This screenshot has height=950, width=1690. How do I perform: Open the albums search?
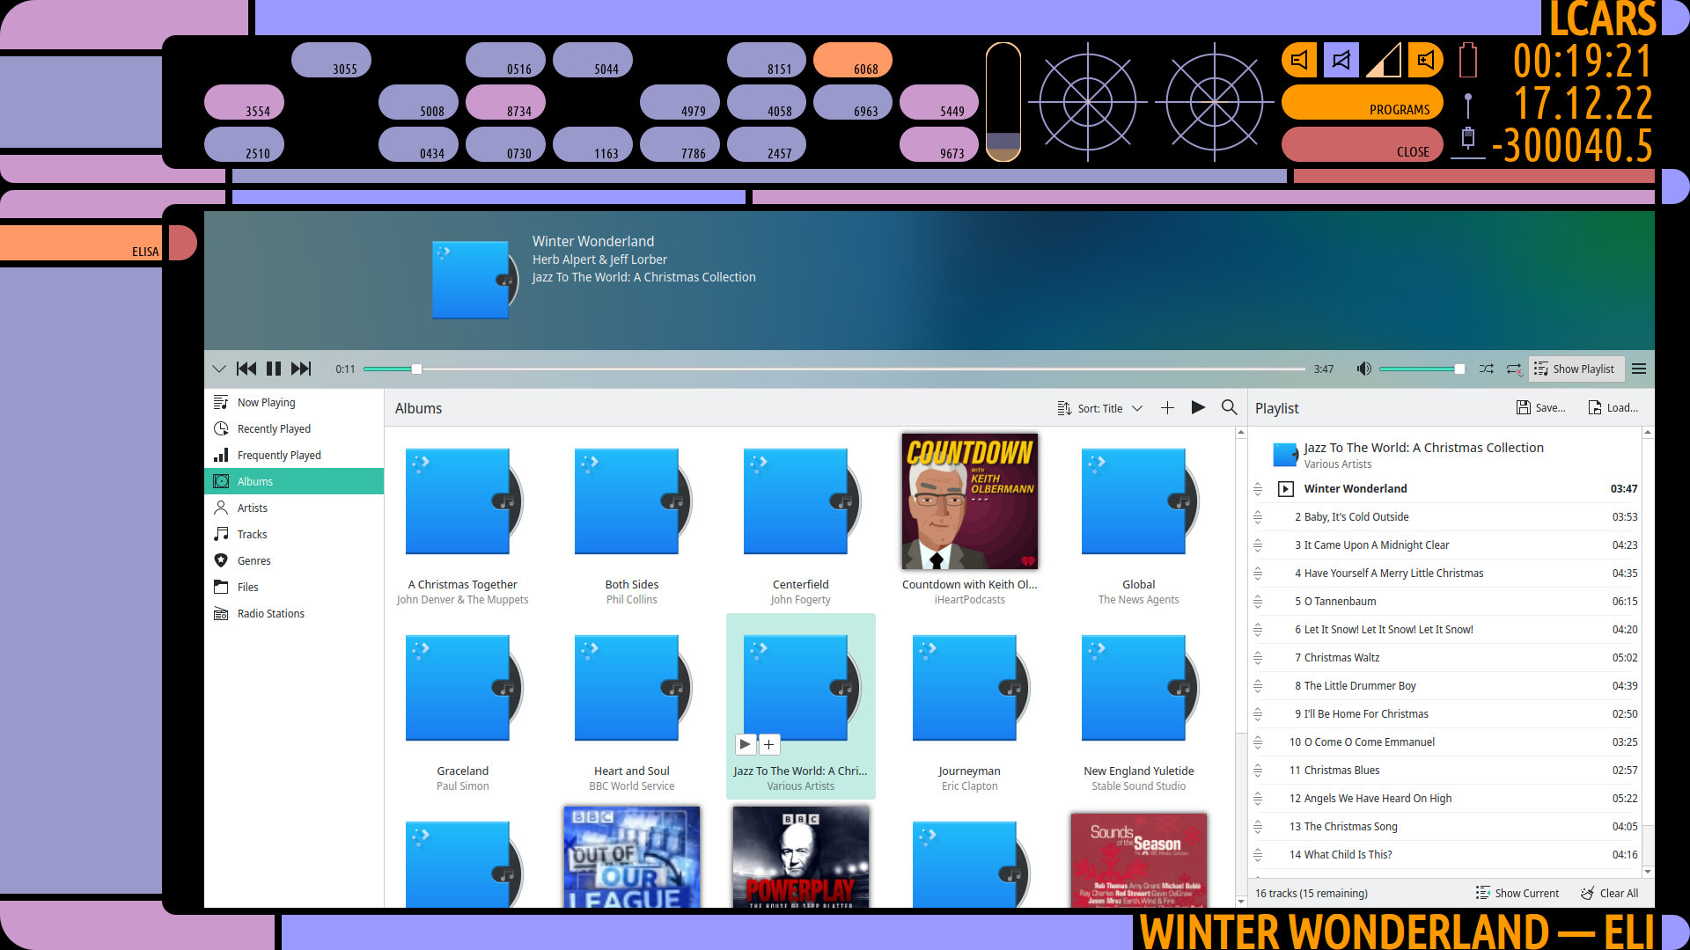1229,407
